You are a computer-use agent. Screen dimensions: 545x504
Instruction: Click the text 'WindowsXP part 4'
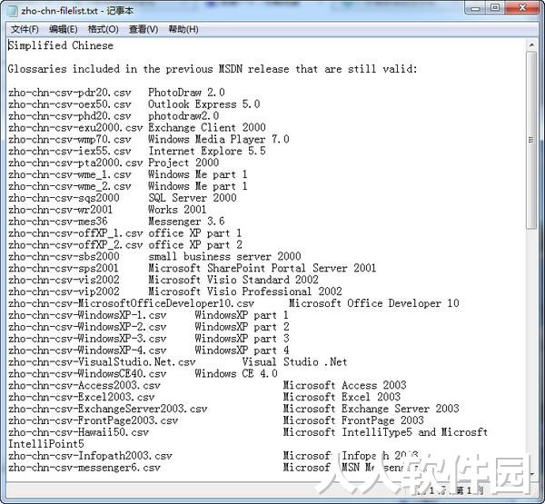point(242,351)
